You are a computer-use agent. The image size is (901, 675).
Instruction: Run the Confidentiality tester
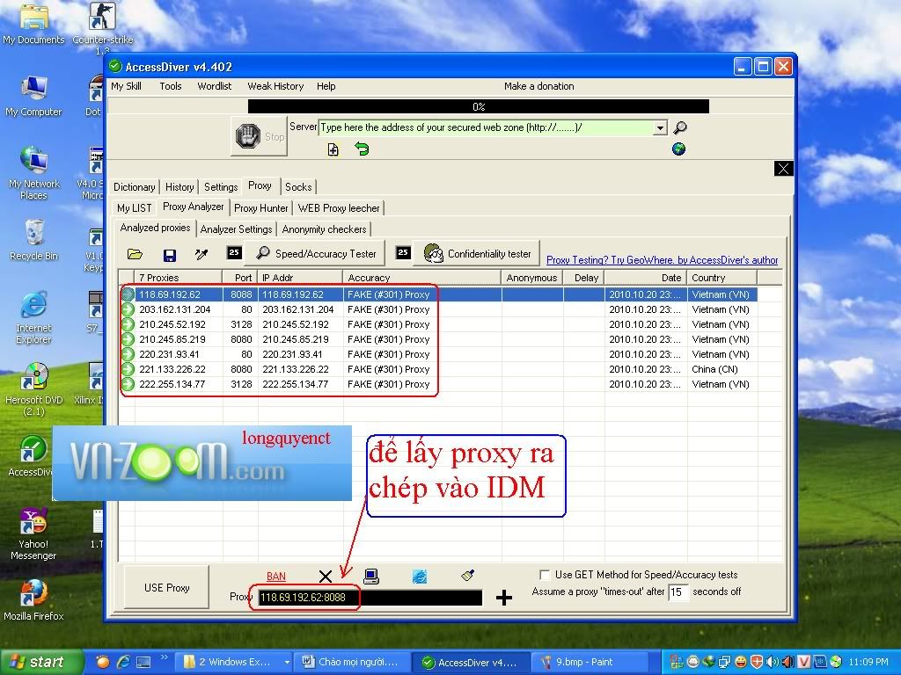477,254
